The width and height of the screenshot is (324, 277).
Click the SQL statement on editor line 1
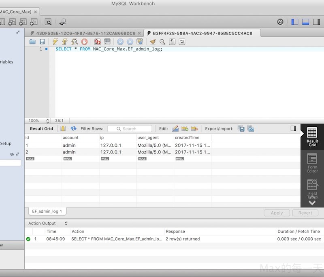(x=109, y=49)
